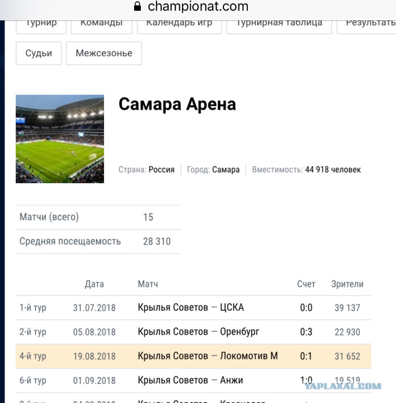The width and height of the screenshot is (396, 403).
Task: Open Крылья Советов — Оренбург match
Action: click(x=199, y=332)
